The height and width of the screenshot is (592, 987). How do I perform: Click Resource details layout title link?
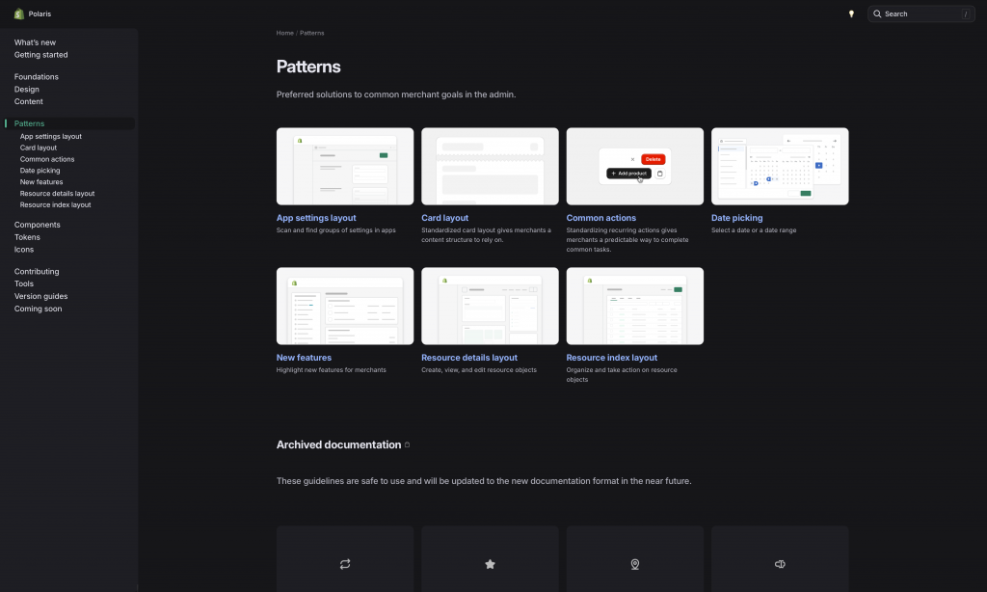pos(469,358)
